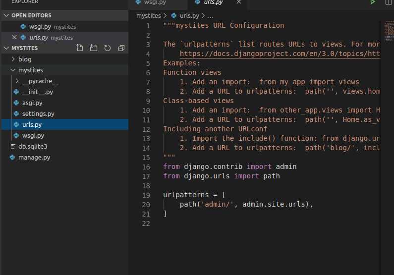Click the code minimap preview
394x275 pixels.
(x=389, y=31)
